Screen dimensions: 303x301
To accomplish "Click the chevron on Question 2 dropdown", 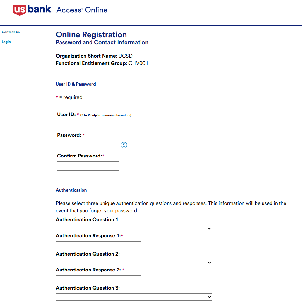I will (x=209, y=262).
